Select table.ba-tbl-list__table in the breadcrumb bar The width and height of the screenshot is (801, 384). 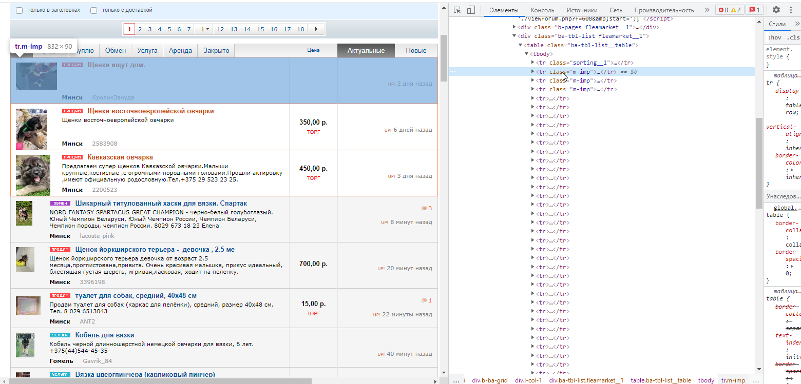click(x=661, y=380)
